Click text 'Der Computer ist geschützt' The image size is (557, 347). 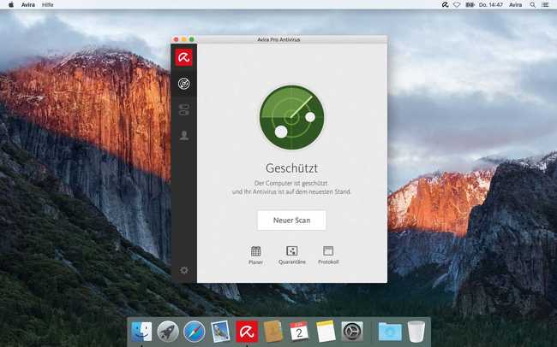pos(291,183)
